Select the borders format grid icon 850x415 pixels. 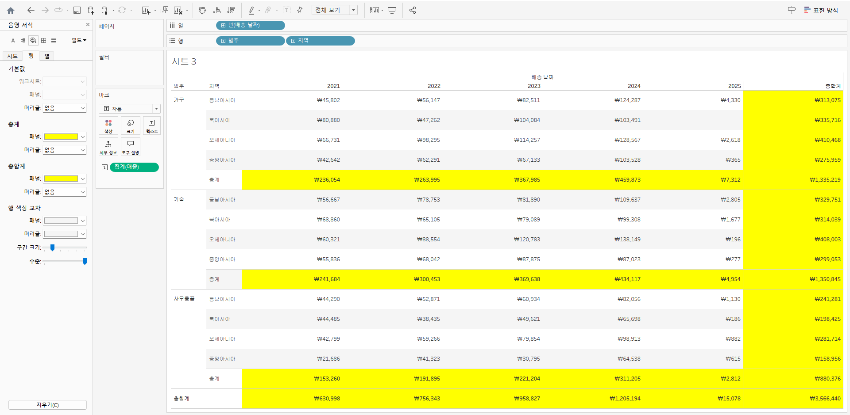[43, 41]
